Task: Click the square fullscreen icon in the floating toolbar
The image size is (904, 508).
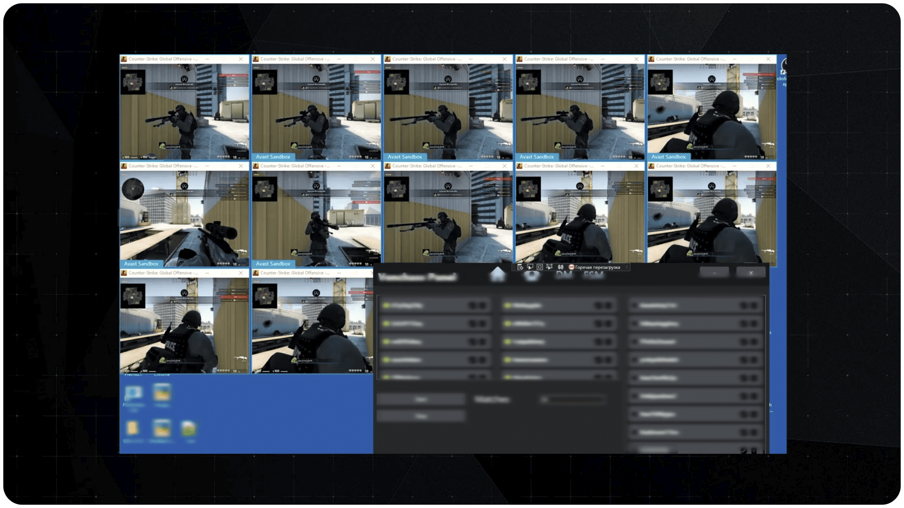Action: [540, 267]
